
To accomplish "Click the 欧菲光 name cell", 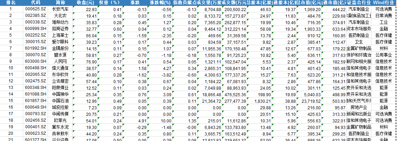I will (60, 120).
